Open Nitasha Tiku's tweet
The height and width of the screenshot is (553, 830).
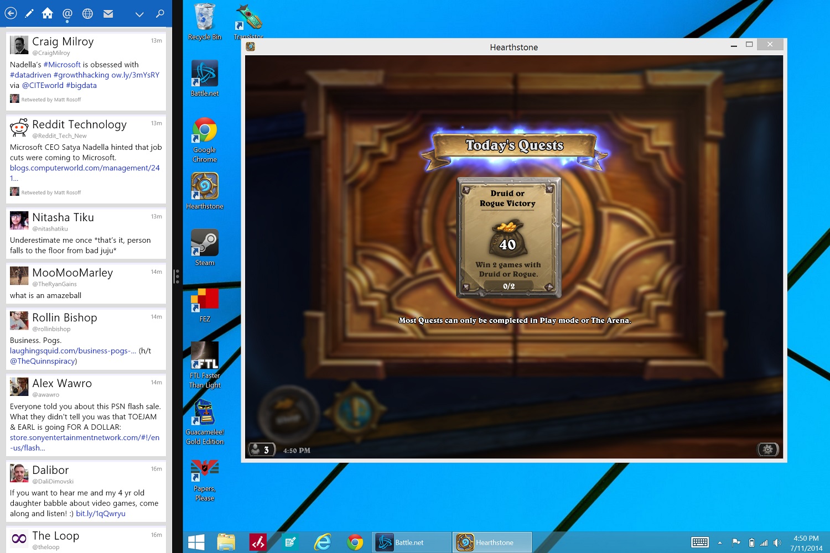(86, 233)
